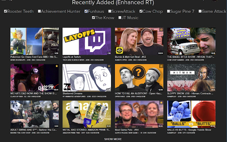Enable the Sugar Pine 7 filter
Viewport: 227px width, 142px height.
tap(168, 11)
